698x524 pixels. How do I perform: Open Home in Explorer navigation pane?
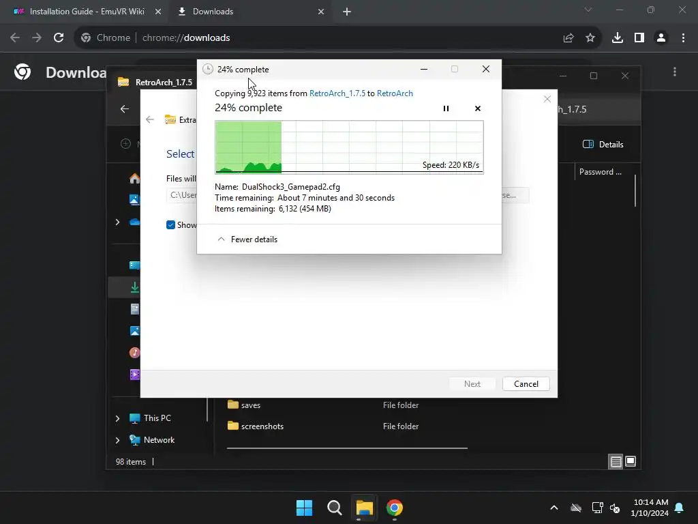pos(134,178)
